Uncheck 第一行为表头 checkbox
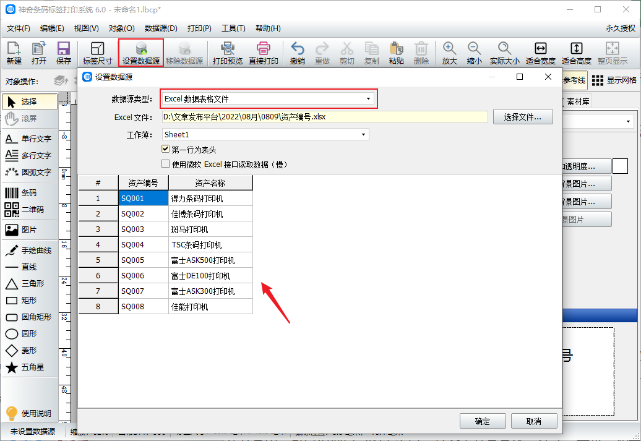Viewport: 641px width, 441px height. (x=166, y=149)
